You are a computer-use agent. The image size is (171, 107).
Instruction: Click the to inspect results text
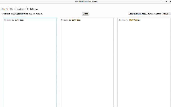coord(34,14)
